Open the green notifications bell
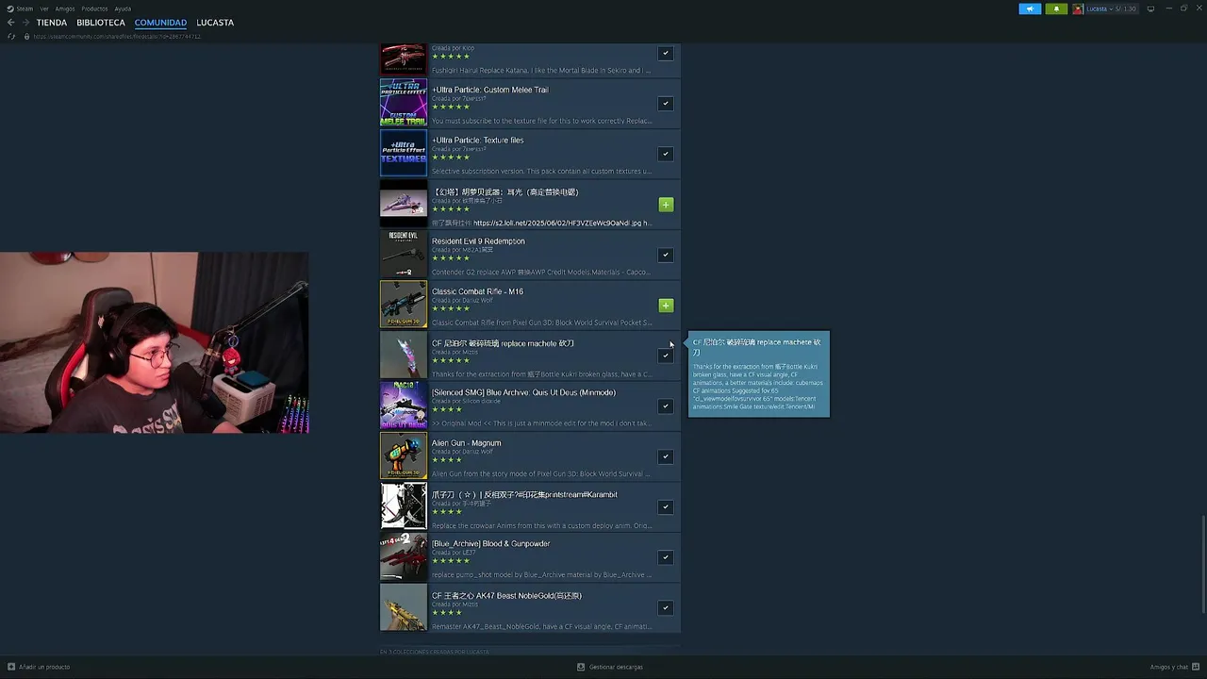This screenshot has width=1207, height=679. click(1056, 8)
